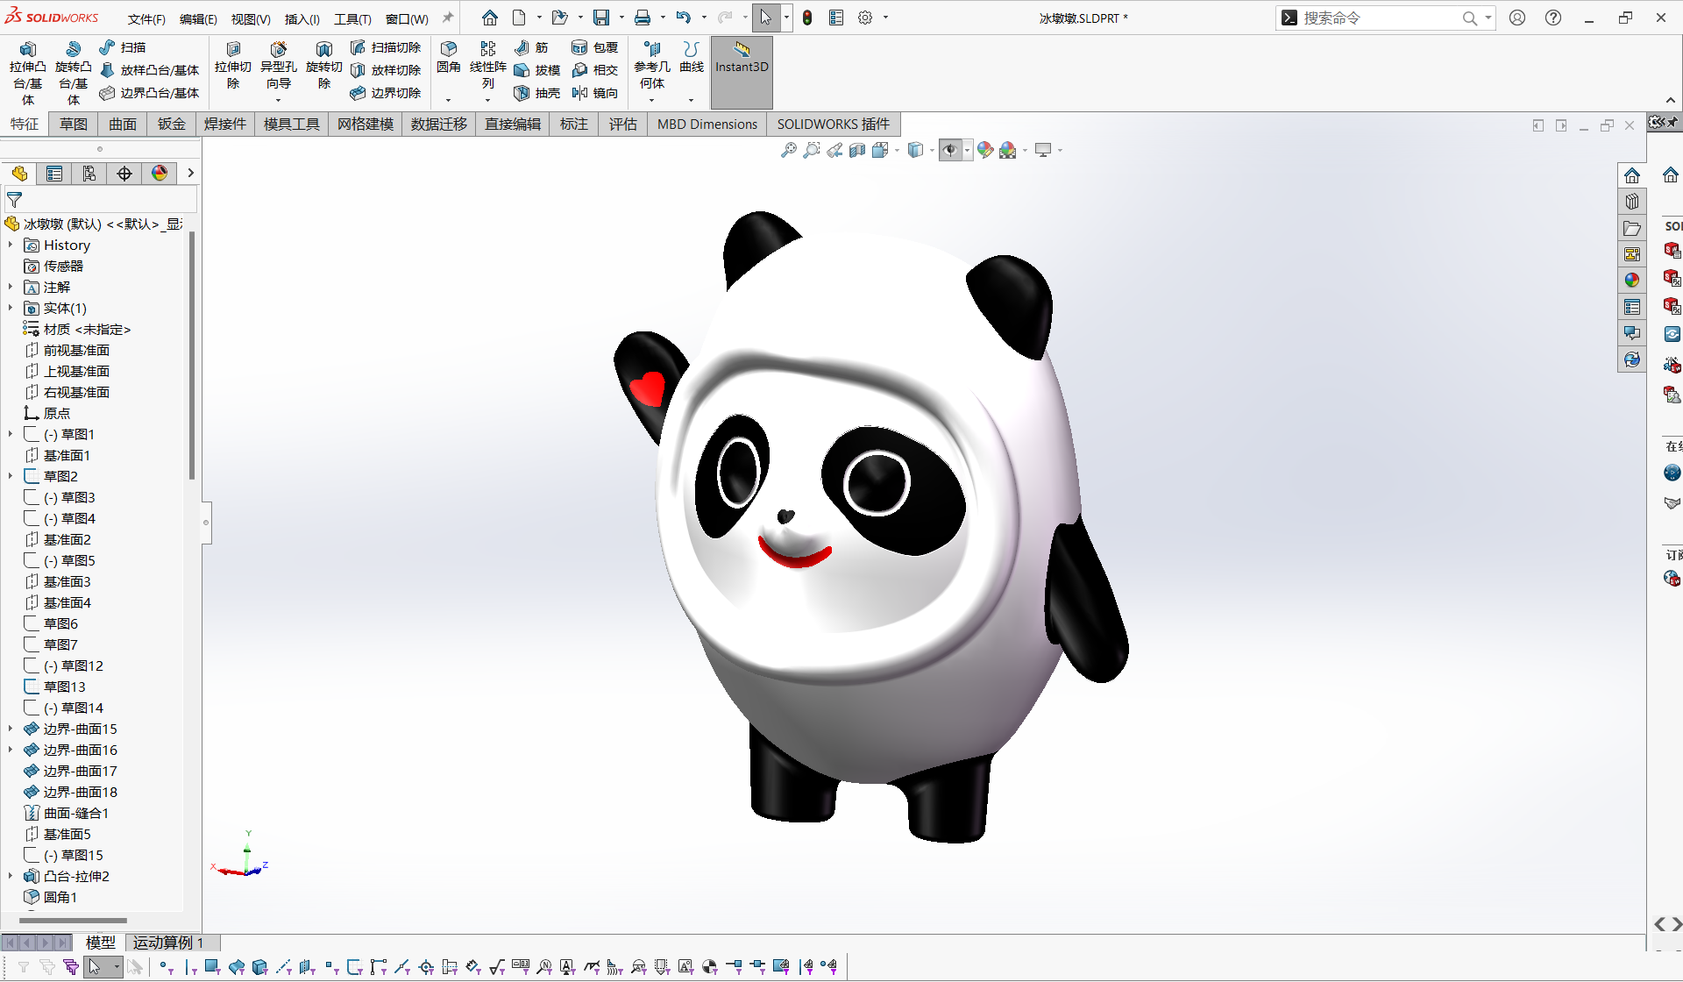Image resolution: width=1683 pixels, height=982 pixels.
Task: Expand the 凸台-拉伸2 feature
Action: click(11, 877)
